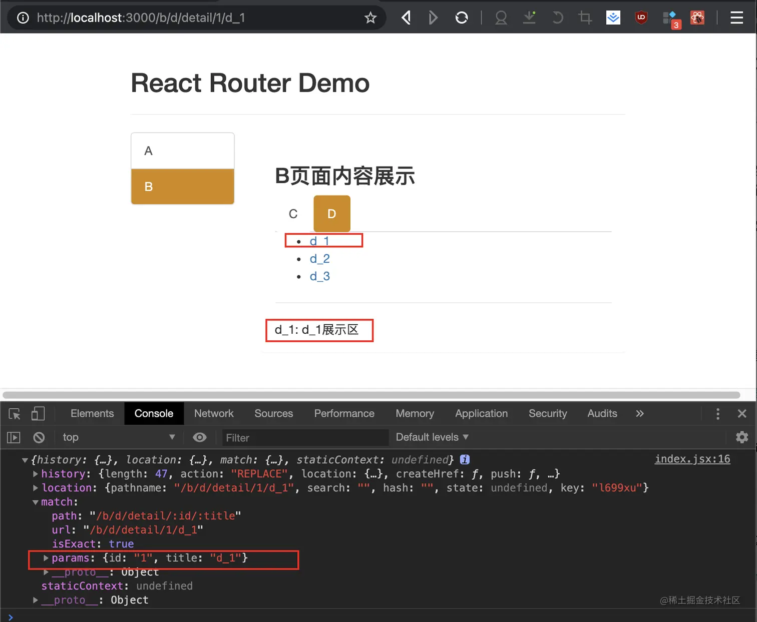The width and height of the screenshot is (757, 622).
Task: Click the 'staticContext: undefined' row
Action: tap(117, 585)
